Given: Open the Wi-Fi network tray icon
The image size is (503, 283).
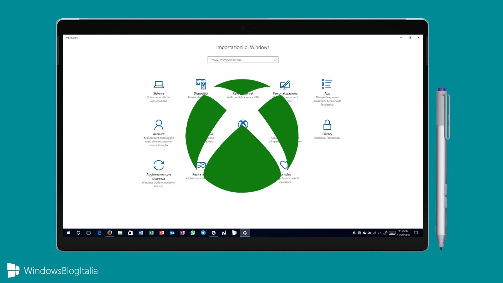Looking at the screenshot, I should tap(374, 233).
